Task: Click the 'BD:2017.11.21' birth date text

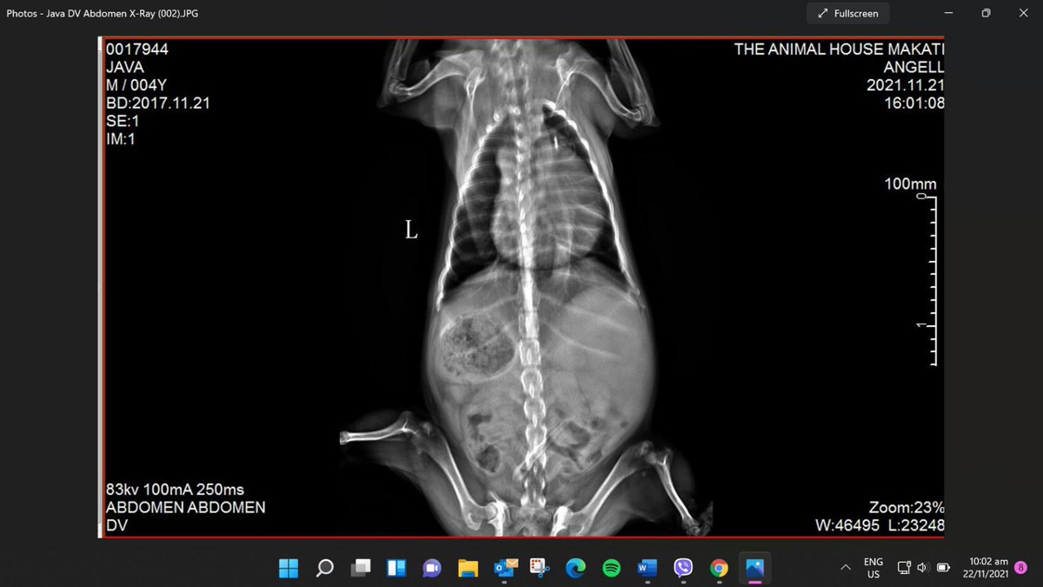Action: pyautogui.click(x=157, y=103)
